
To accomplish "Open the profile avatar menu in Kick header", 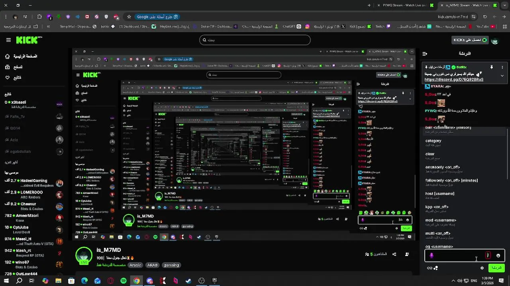I will click(495, 41).
